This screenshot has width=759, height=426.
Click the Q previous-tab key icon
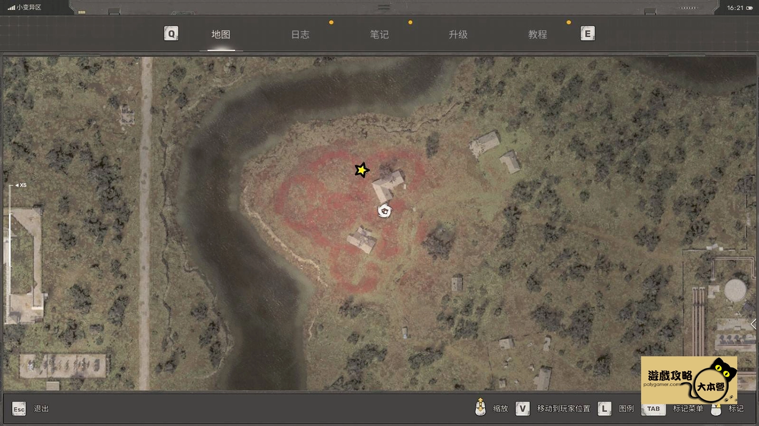tap(171, 34)
